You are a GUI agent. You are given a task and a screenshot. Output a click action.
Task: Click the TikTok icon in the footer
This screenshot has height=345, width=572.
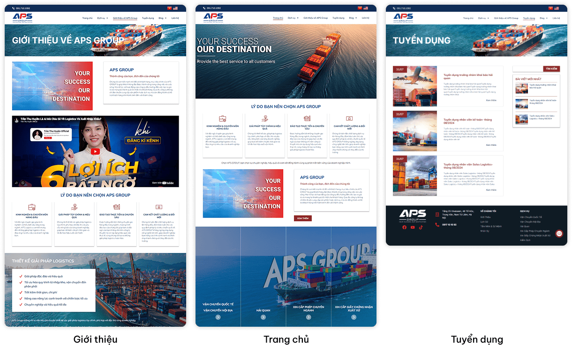[421, 227]
